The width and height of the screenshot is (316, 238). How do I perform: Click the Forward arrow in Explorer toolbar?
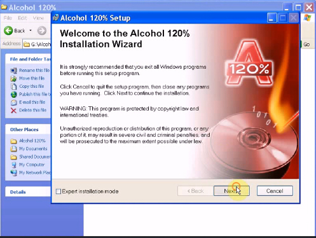click(42, 31)
